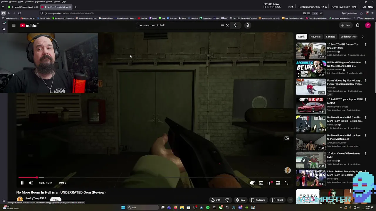Mute the video volume

[31, 183]
